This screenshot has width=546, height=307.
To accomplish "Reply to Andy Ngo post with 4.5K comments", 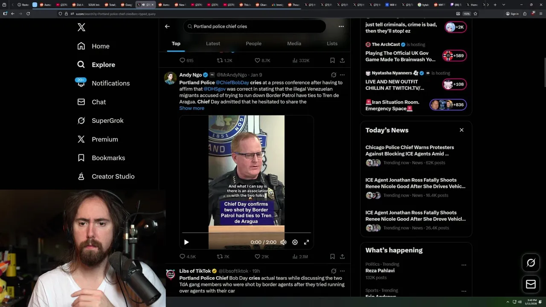I will tap(187, 257).
